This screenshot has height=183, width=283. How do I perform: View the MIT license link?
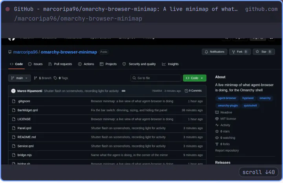[226, 119]
